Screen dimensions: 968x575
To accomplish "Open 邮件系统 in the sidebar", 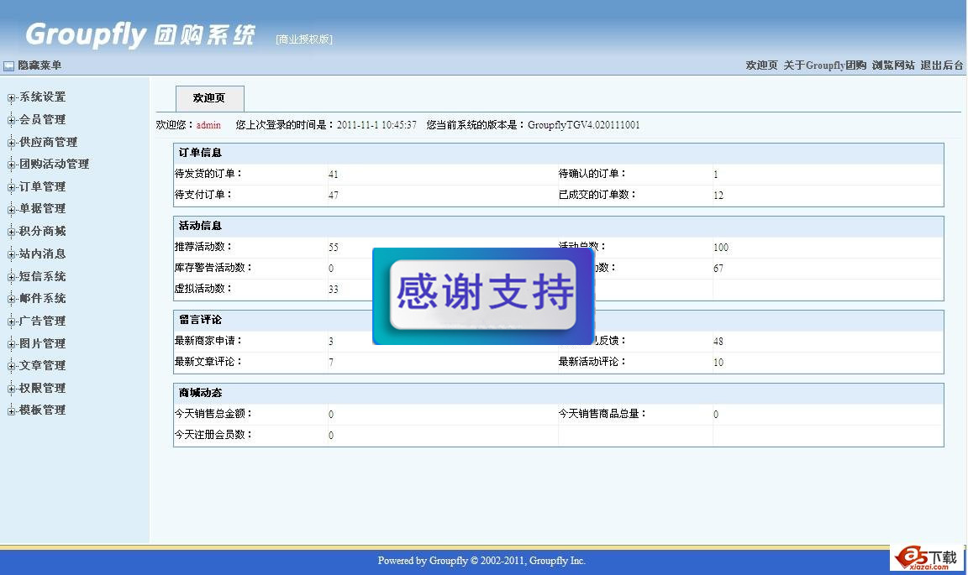I will pyautogui.click(x=42, y=298).
